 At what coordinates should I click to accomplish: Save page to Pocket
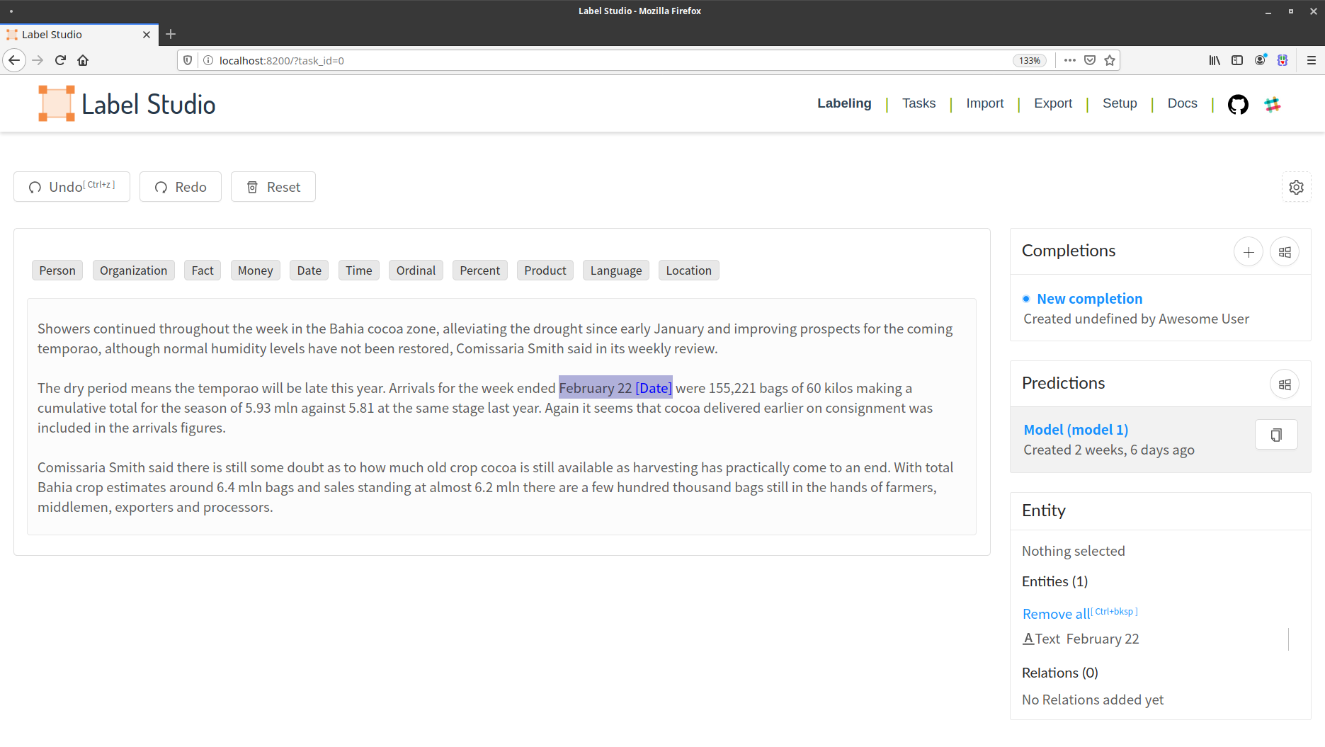coord(1090,60)
